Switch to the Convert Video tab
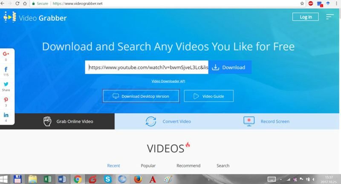341x184 pixels. point(168,121)
